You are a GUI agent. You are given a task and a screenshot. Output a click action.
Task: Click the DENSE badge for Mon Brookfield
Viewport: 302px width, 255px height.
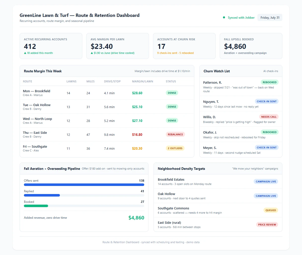tap(172, 93)
